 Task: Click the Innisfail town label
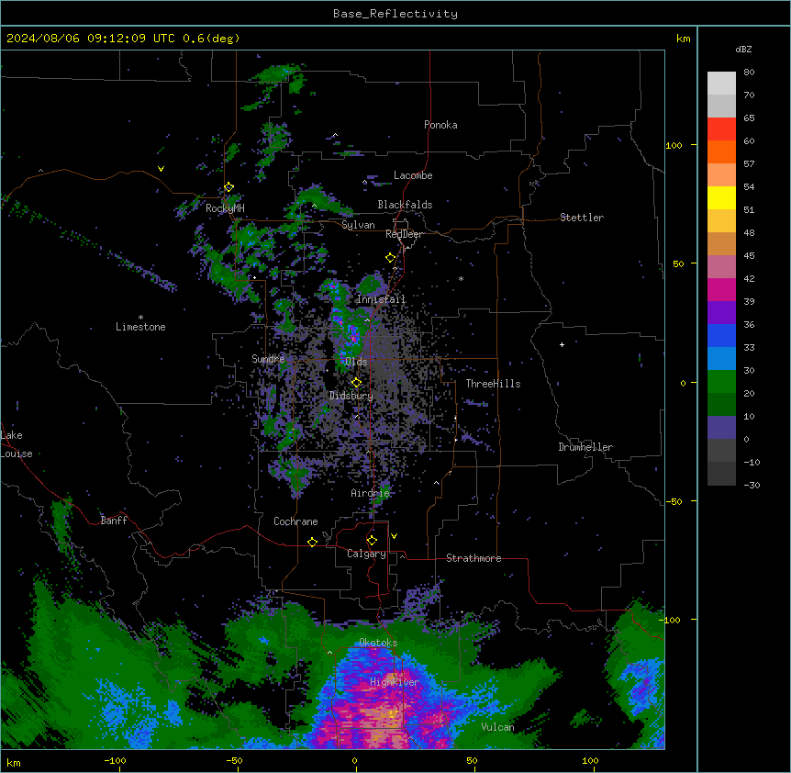click(x=381, y=298)
